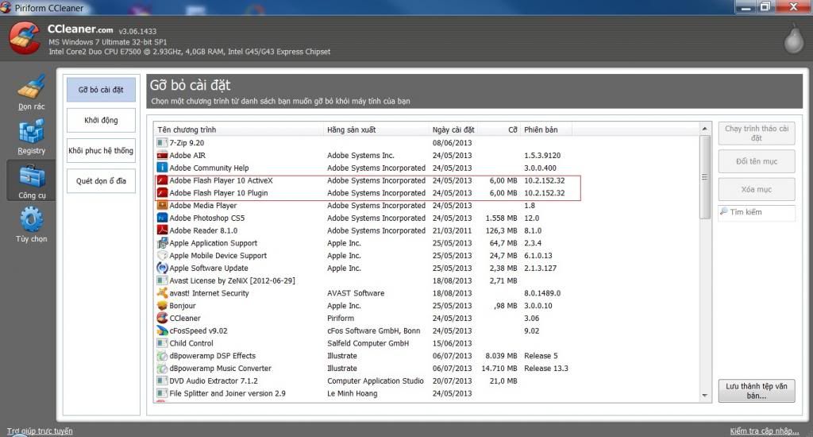Click the Piriform manufacturer cell
Screen dimensions: 813x437
pos(341,318)
